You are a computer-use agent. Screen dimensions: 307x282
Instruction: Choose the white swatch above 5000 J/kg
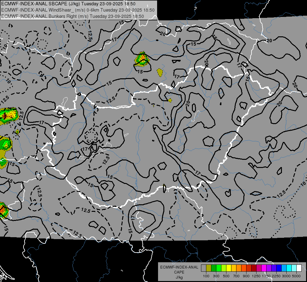(x=299, y=268)
